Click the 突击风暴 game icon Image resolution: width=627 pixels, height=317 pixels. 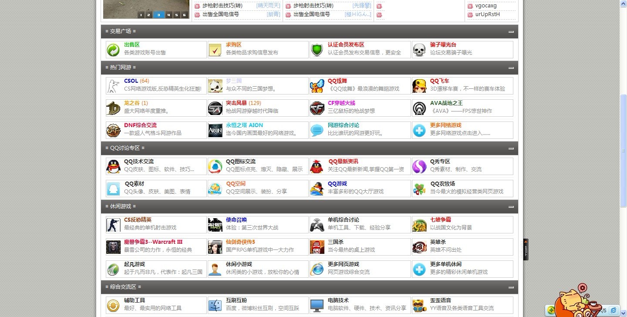tap(215, 108)
